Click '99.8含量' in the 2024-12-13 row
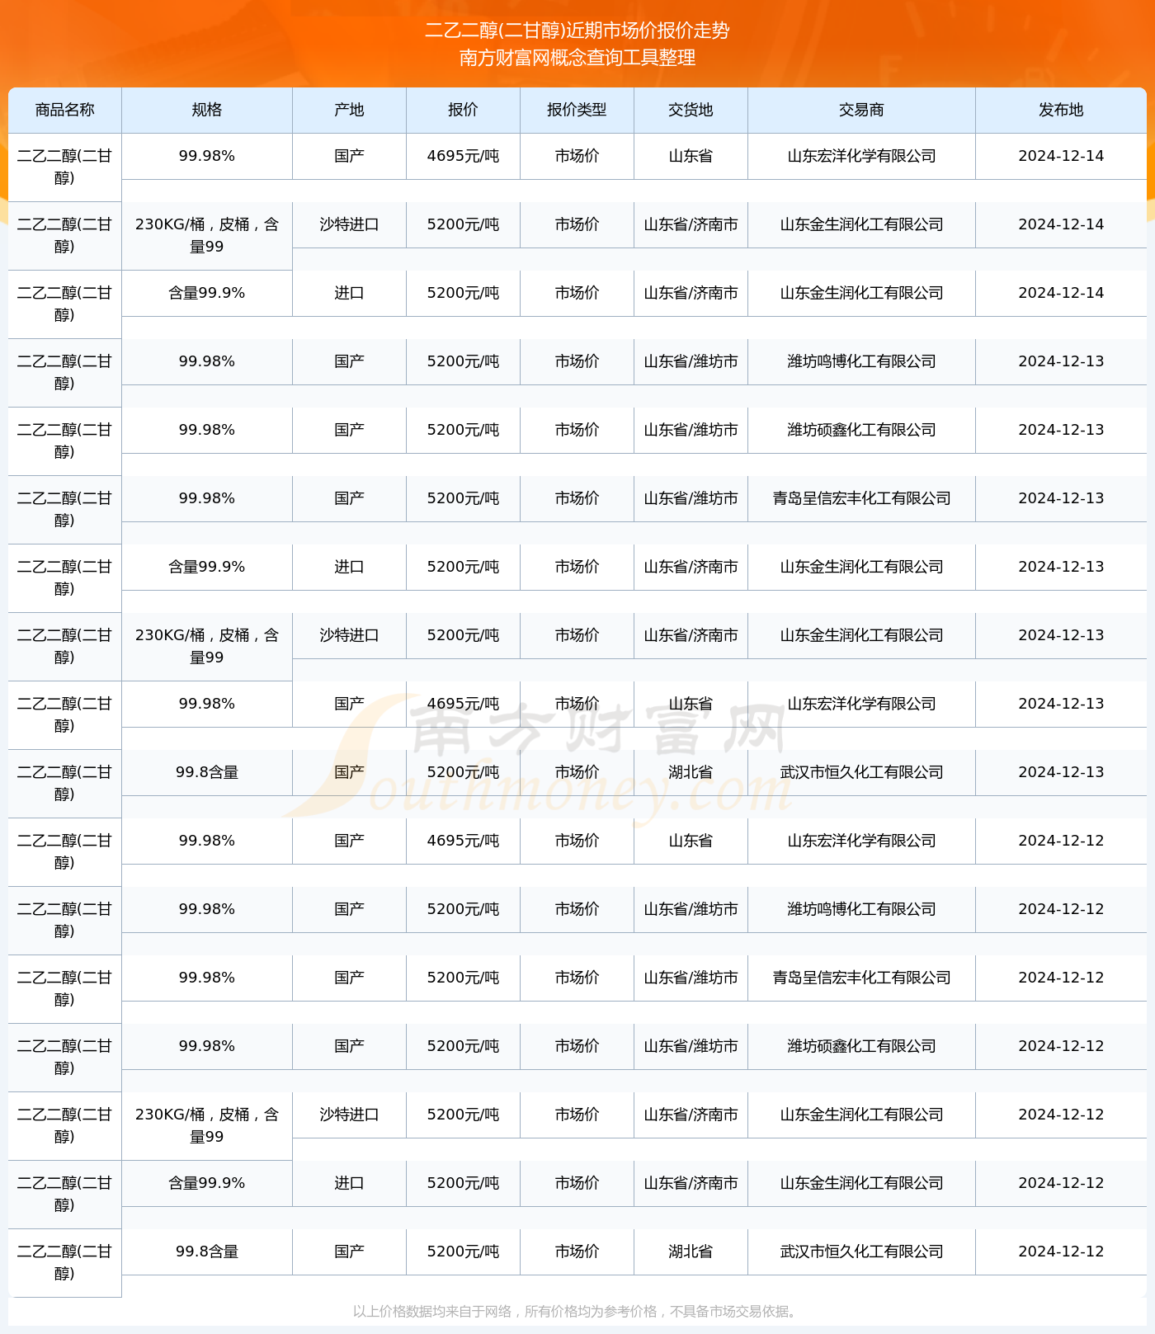 click(207, 772)
